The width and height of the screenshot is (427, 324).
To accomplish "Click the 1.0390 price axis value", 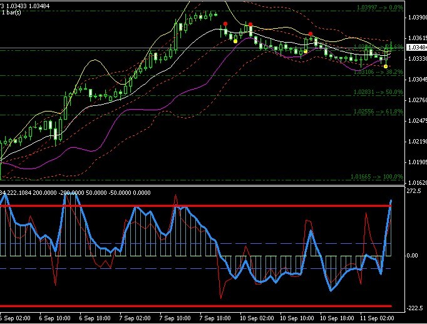I will coord(417,18).
